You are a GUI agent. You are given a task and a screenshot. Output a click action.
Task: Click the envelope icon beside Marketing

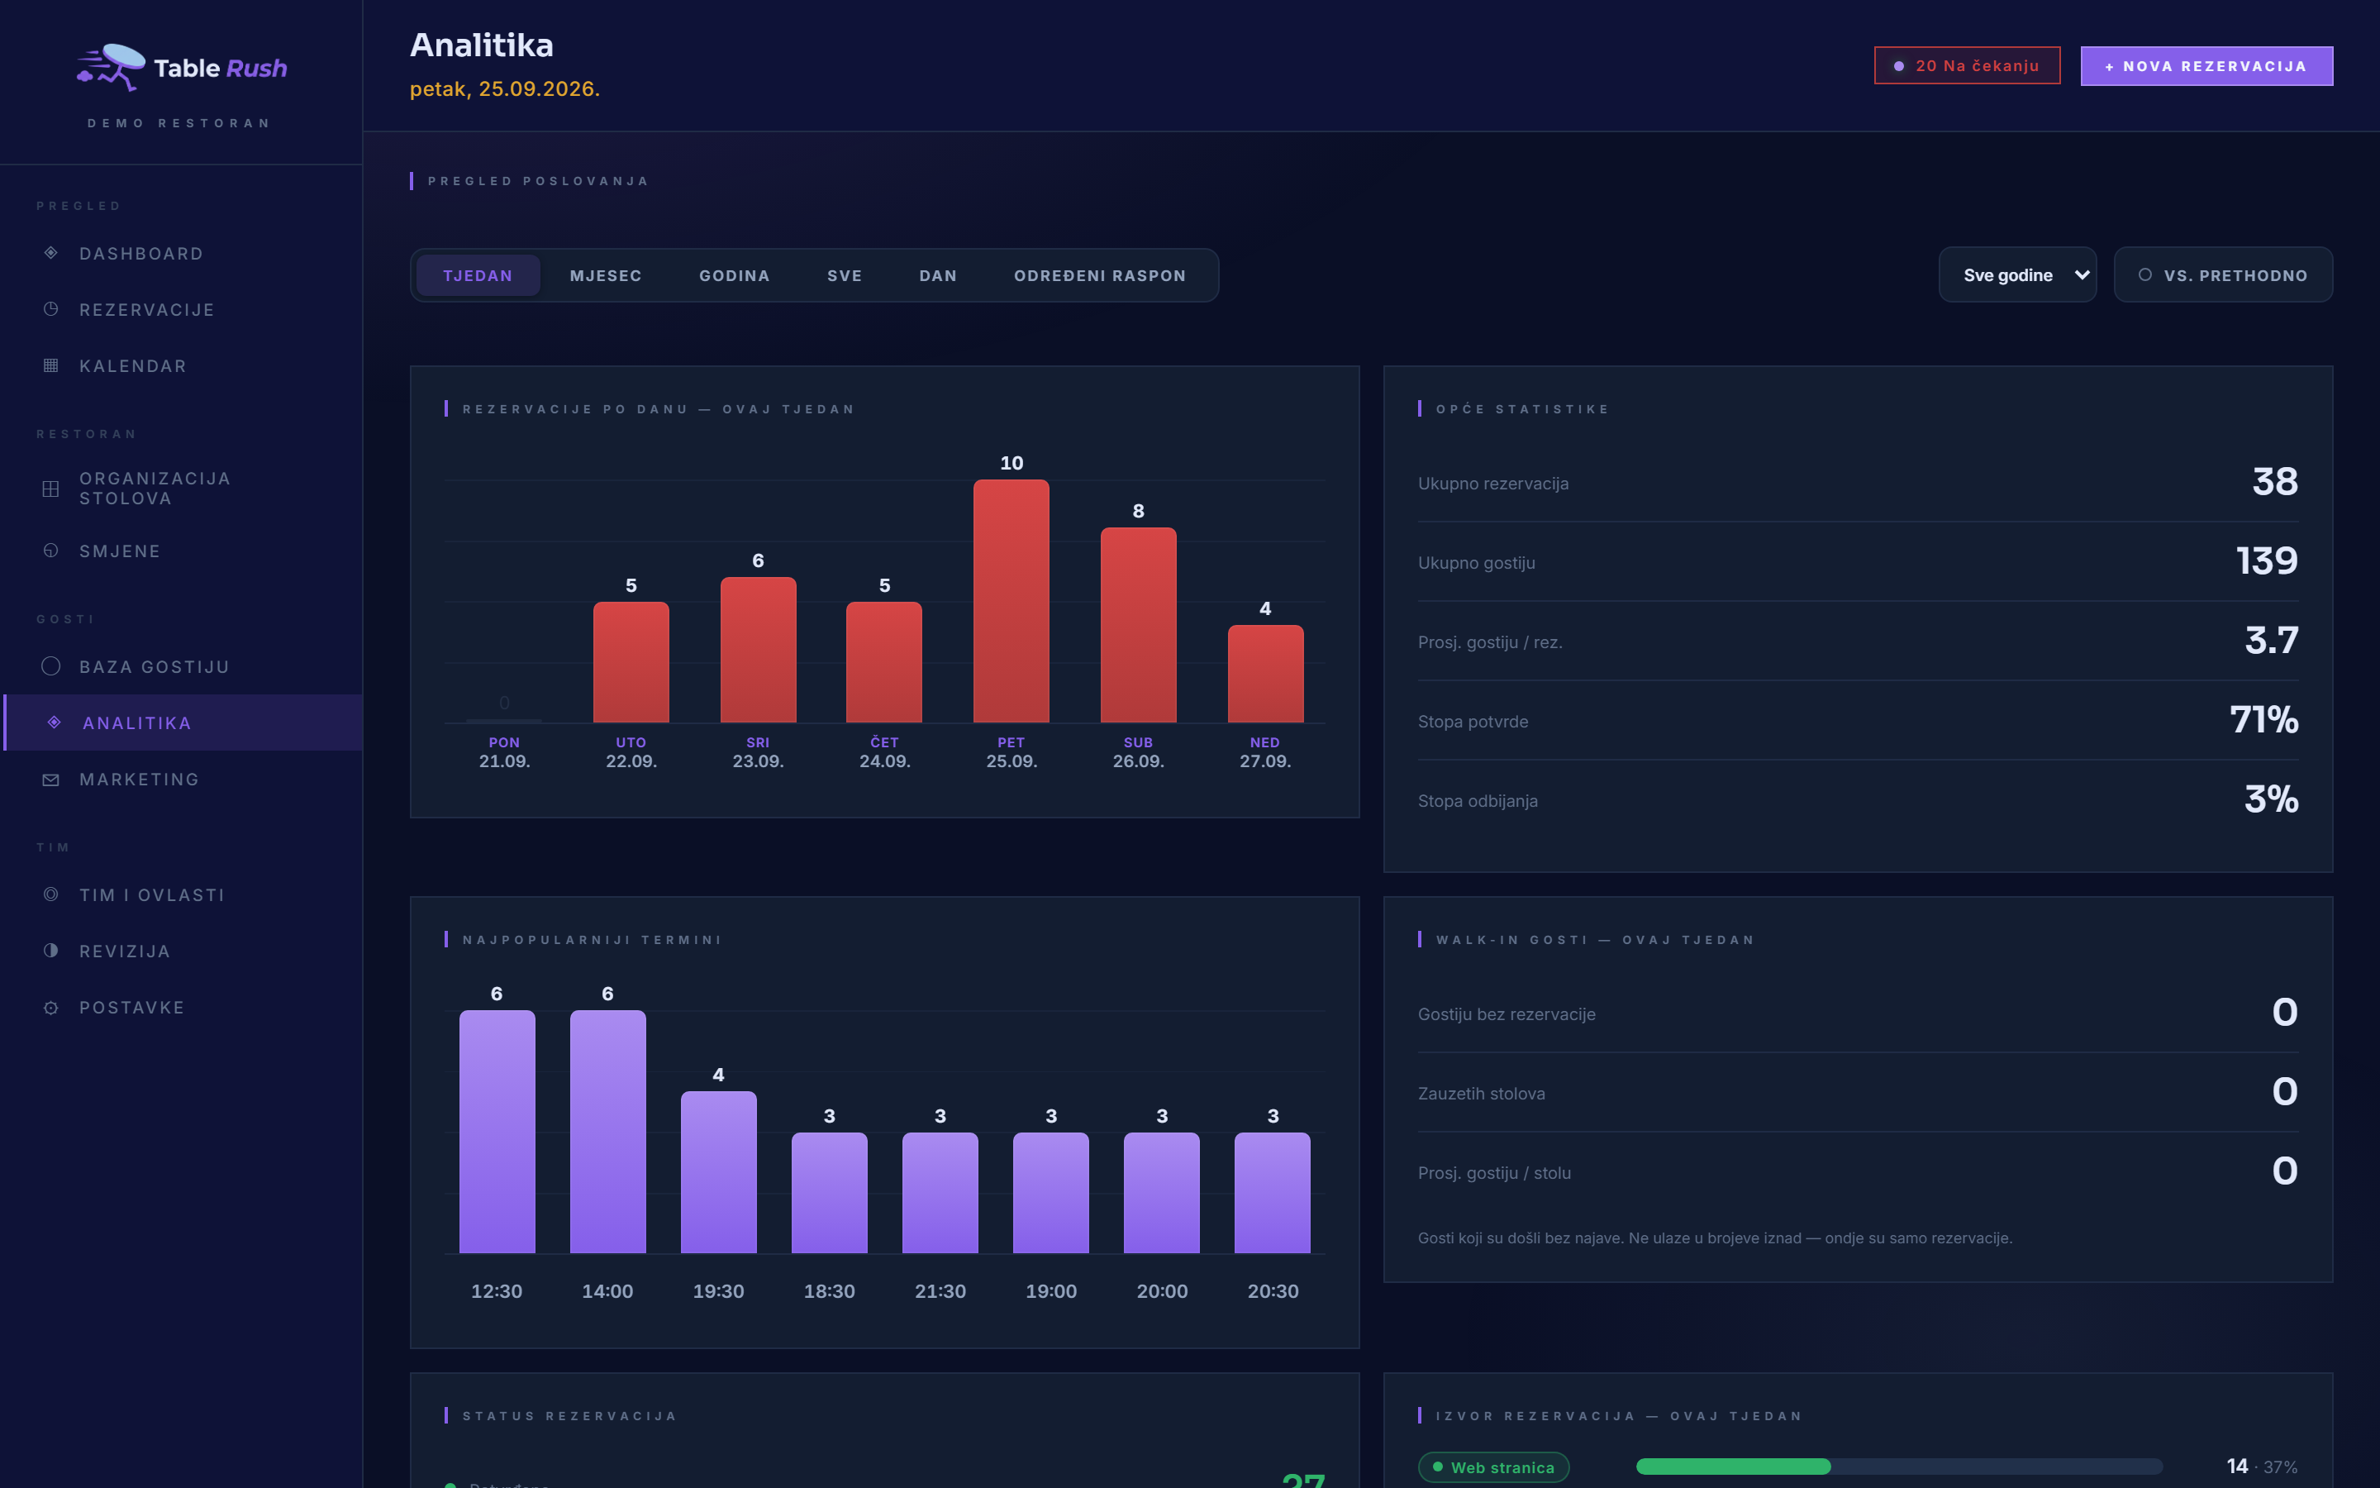click(51, 780)
